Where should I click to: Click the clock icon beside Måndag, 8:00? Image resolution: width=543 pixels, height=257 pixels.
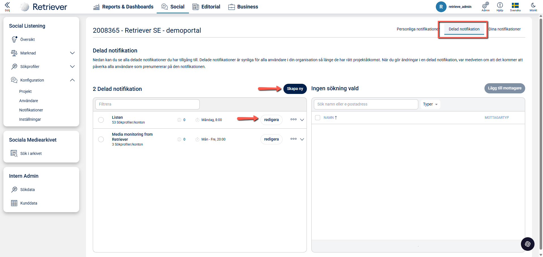click(197, 120)
